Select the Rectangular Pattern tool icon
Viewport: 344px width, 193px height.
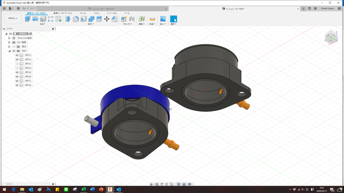pos(51,19)
